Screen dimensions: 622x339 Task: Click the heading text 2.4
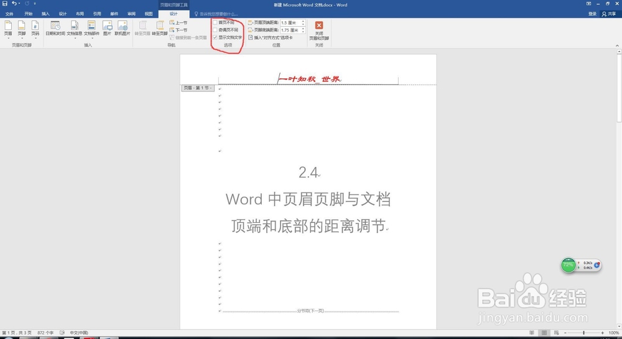pos(309,172)
